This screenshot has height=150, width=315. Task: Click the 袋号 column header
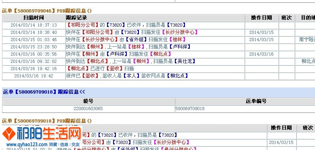88,101
